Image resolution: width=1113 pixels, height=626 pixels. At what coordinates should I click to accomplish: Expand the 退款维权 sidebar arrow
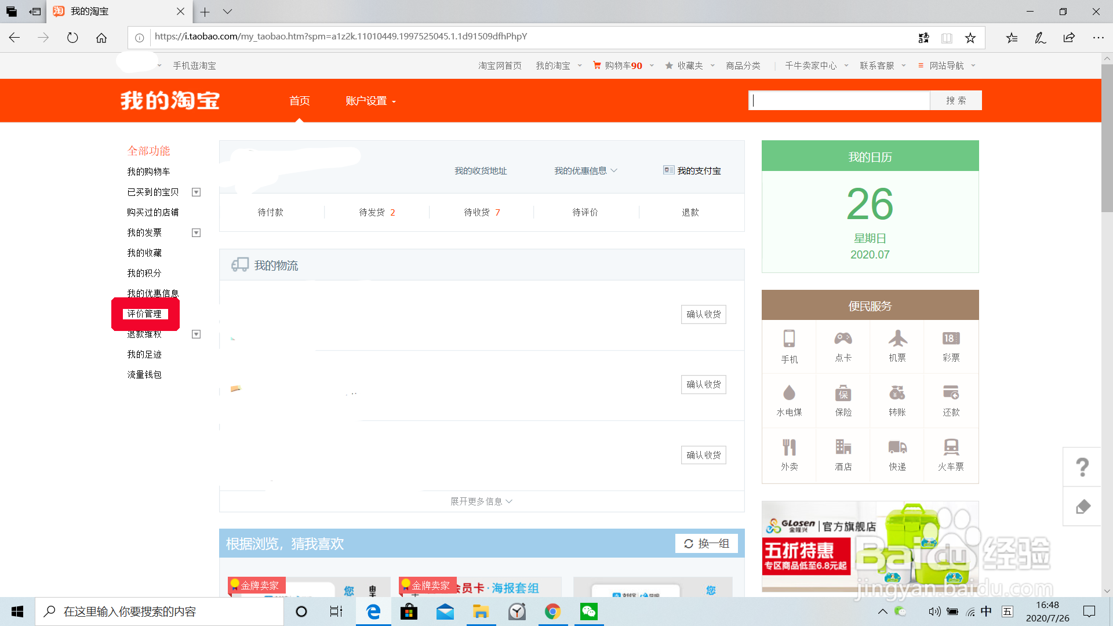196,334
